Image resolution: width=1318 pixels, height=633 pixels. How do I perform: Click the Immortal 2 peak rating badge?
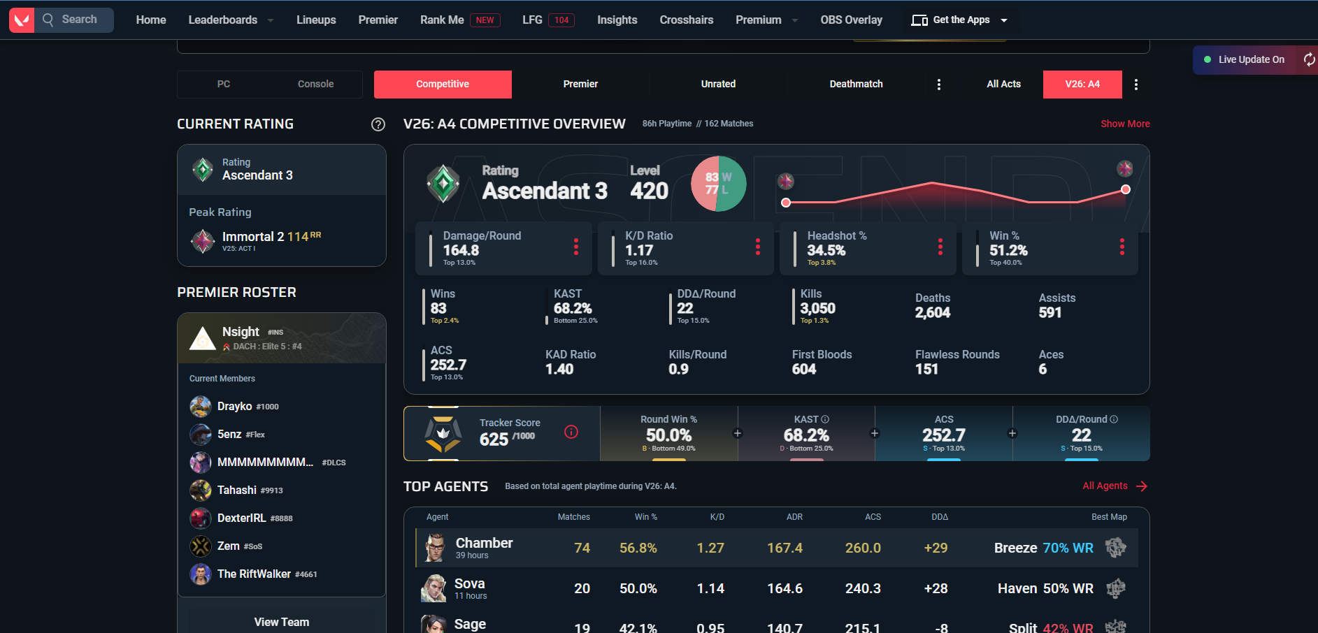[203, 241]
